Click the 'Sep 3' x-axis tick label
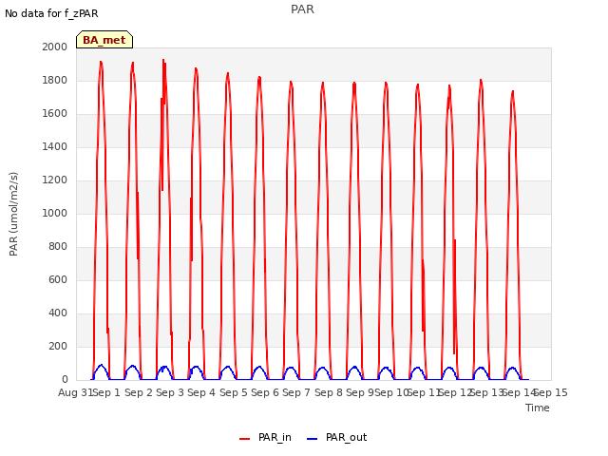The height and width of the screenshot is (456, 608). click(170, 392)
